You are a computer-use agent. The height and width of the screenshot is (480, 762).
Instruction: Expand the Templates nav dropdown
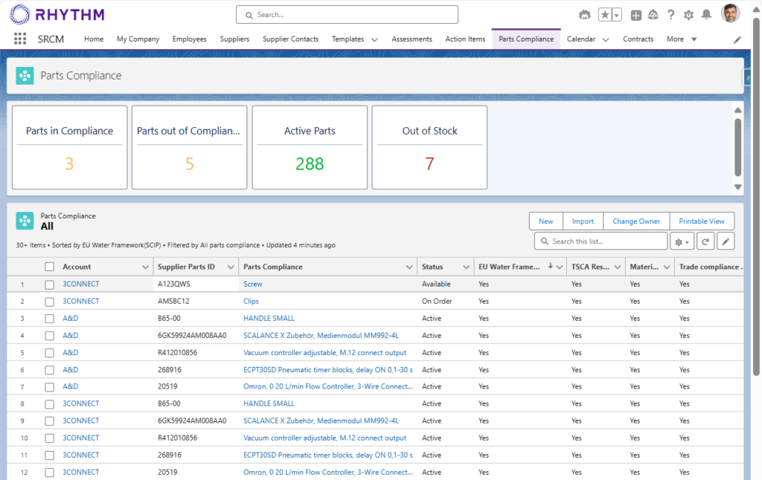pos(374,39)
